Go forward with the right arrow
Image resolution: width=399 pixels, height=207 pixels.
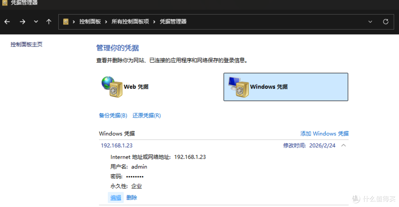[x=23, y=22]
